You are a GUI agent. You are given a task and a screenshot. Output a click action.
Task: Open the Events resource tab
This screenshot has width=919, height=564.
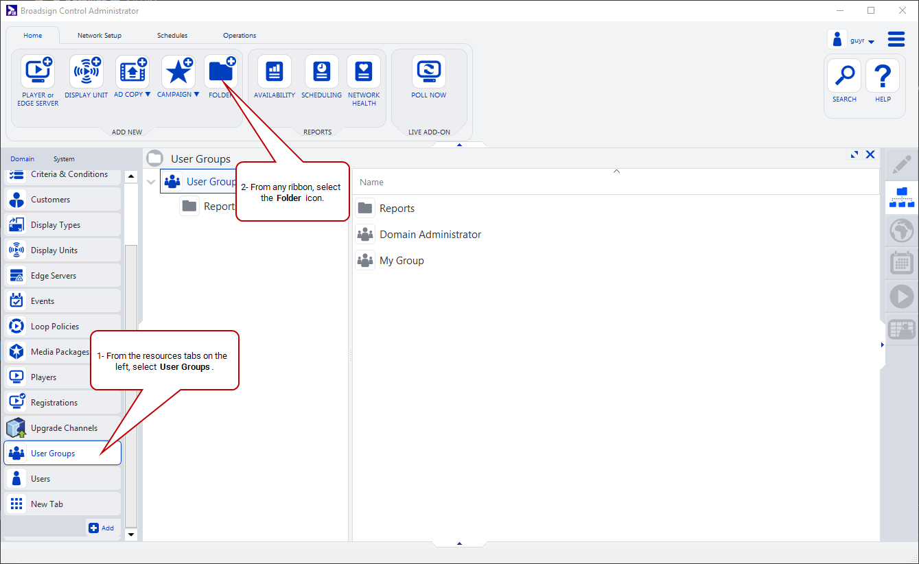tap(62, 301)
